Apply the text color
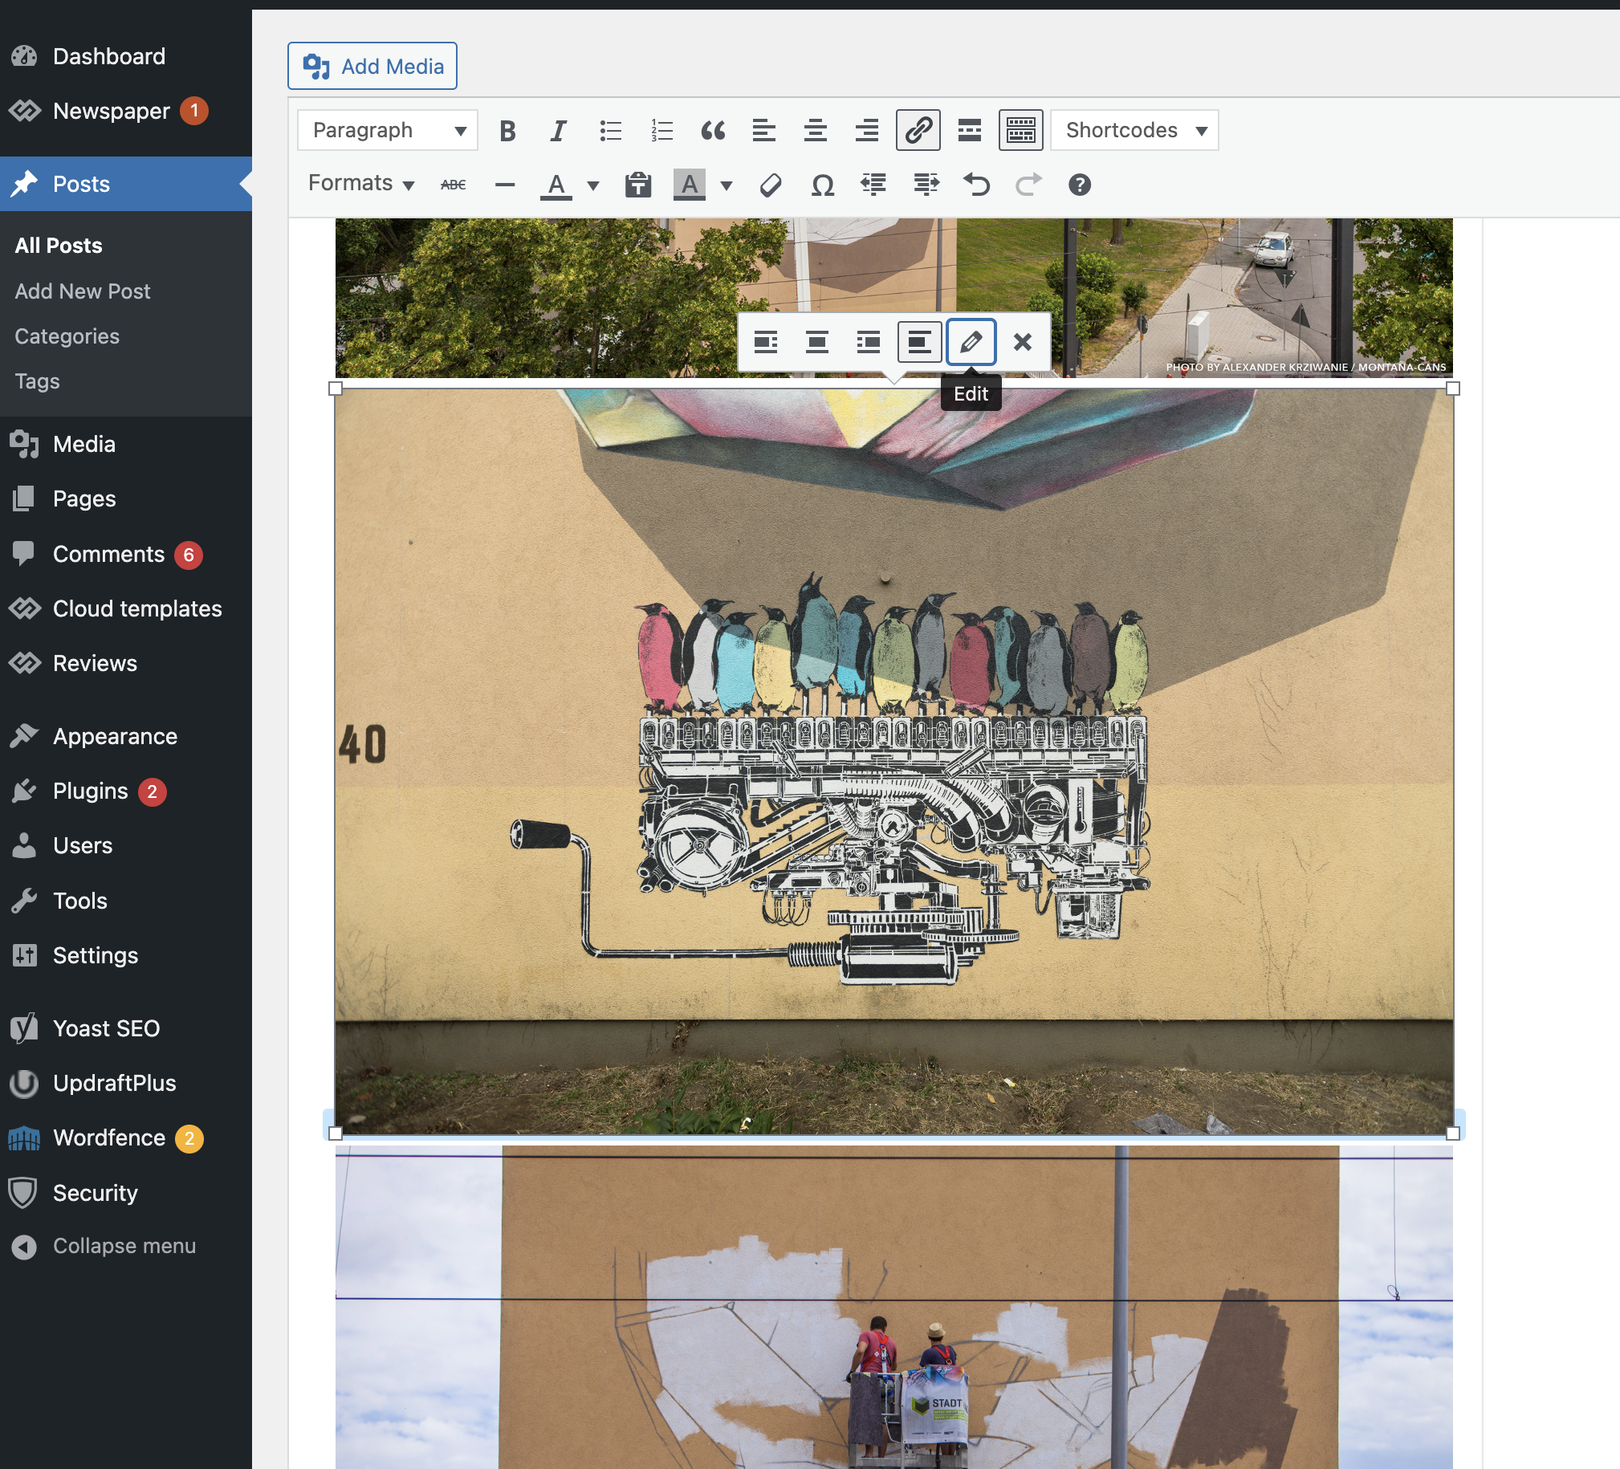 (x=556, y=185)
